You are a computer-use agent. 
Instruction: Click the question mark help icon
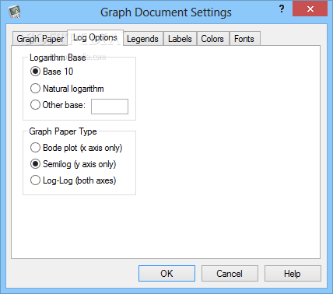[x=282, y=9]
